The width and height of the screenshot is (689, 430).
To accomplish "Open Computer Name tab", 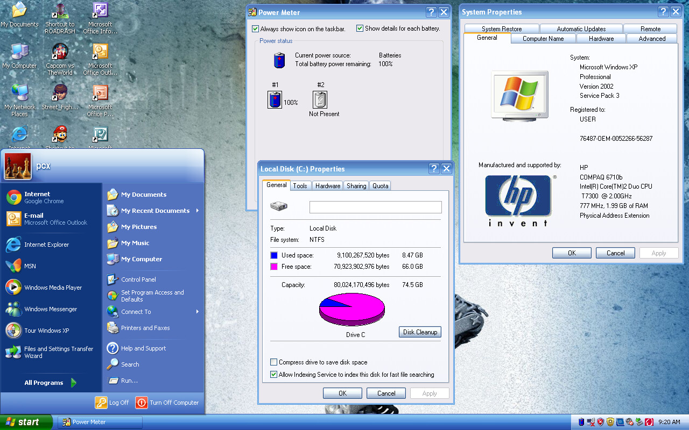I will (x=543, y=39).
